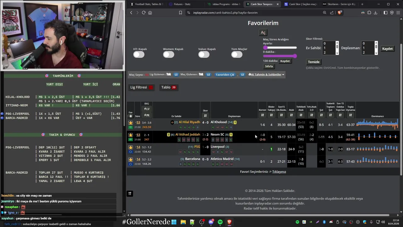Click scroll-to-top arrow button on page
Viewport: 403px width, 227px height.
(x=130, y=194)
